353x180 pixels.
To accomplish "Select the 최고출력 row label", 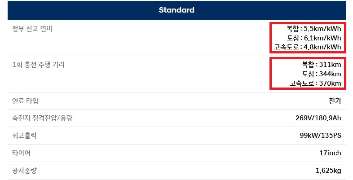I will (25, 136).
